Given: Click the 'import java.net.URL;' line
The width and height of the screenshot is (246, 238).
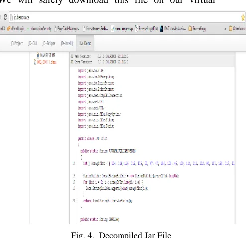Looking at the screenshot, I should pos(91,108).
